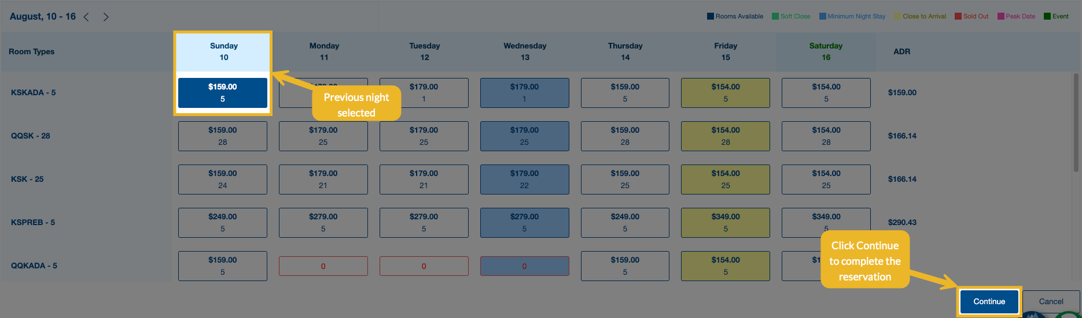
Task: Select QQKADA $159.00 cell for Thursday 14
Action: [x=625, y=266]
